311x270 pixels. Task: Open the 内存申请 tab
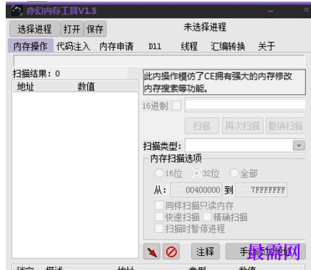click(116, 47)
